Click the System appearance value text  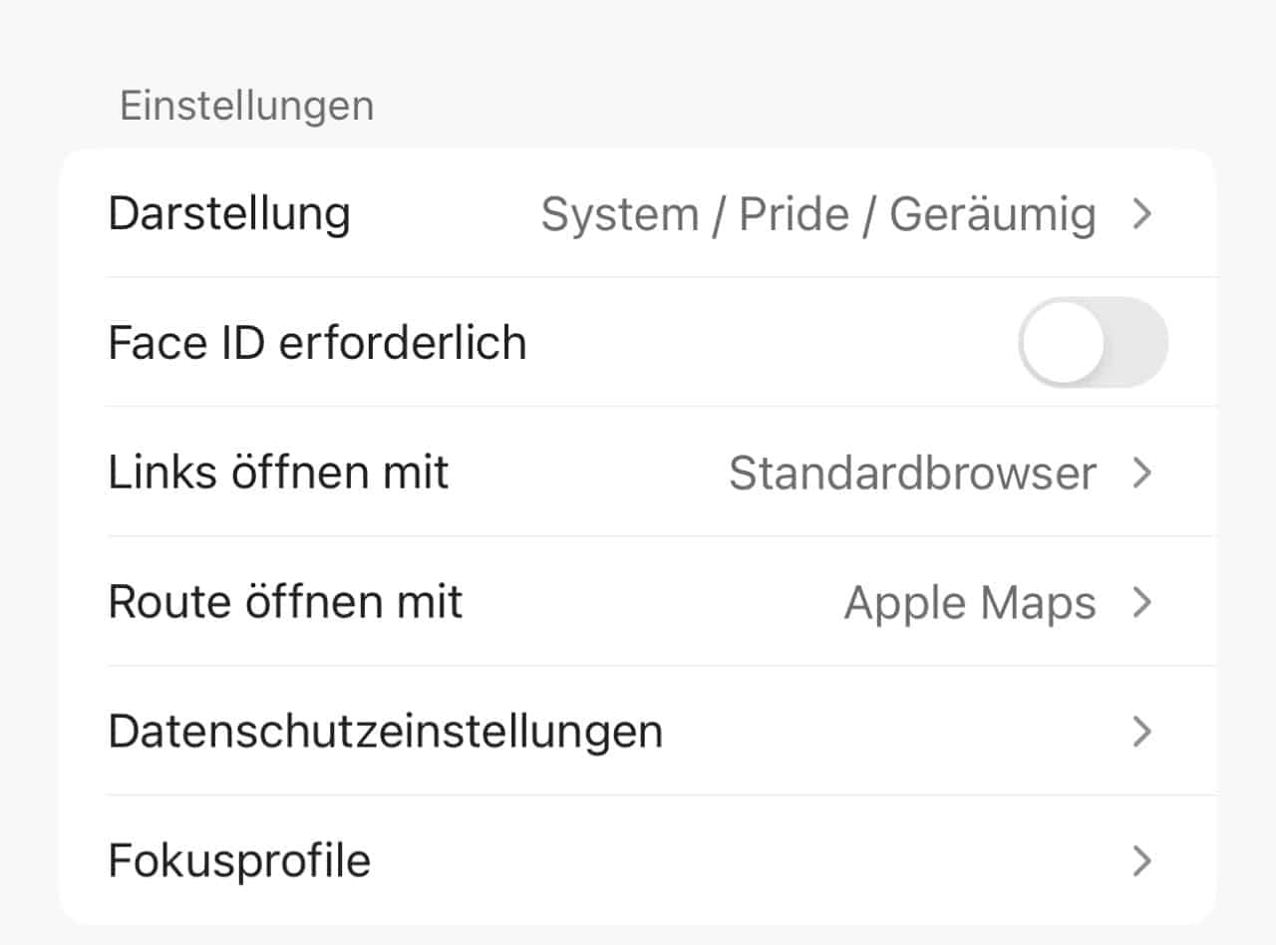[x=619, y=215]
